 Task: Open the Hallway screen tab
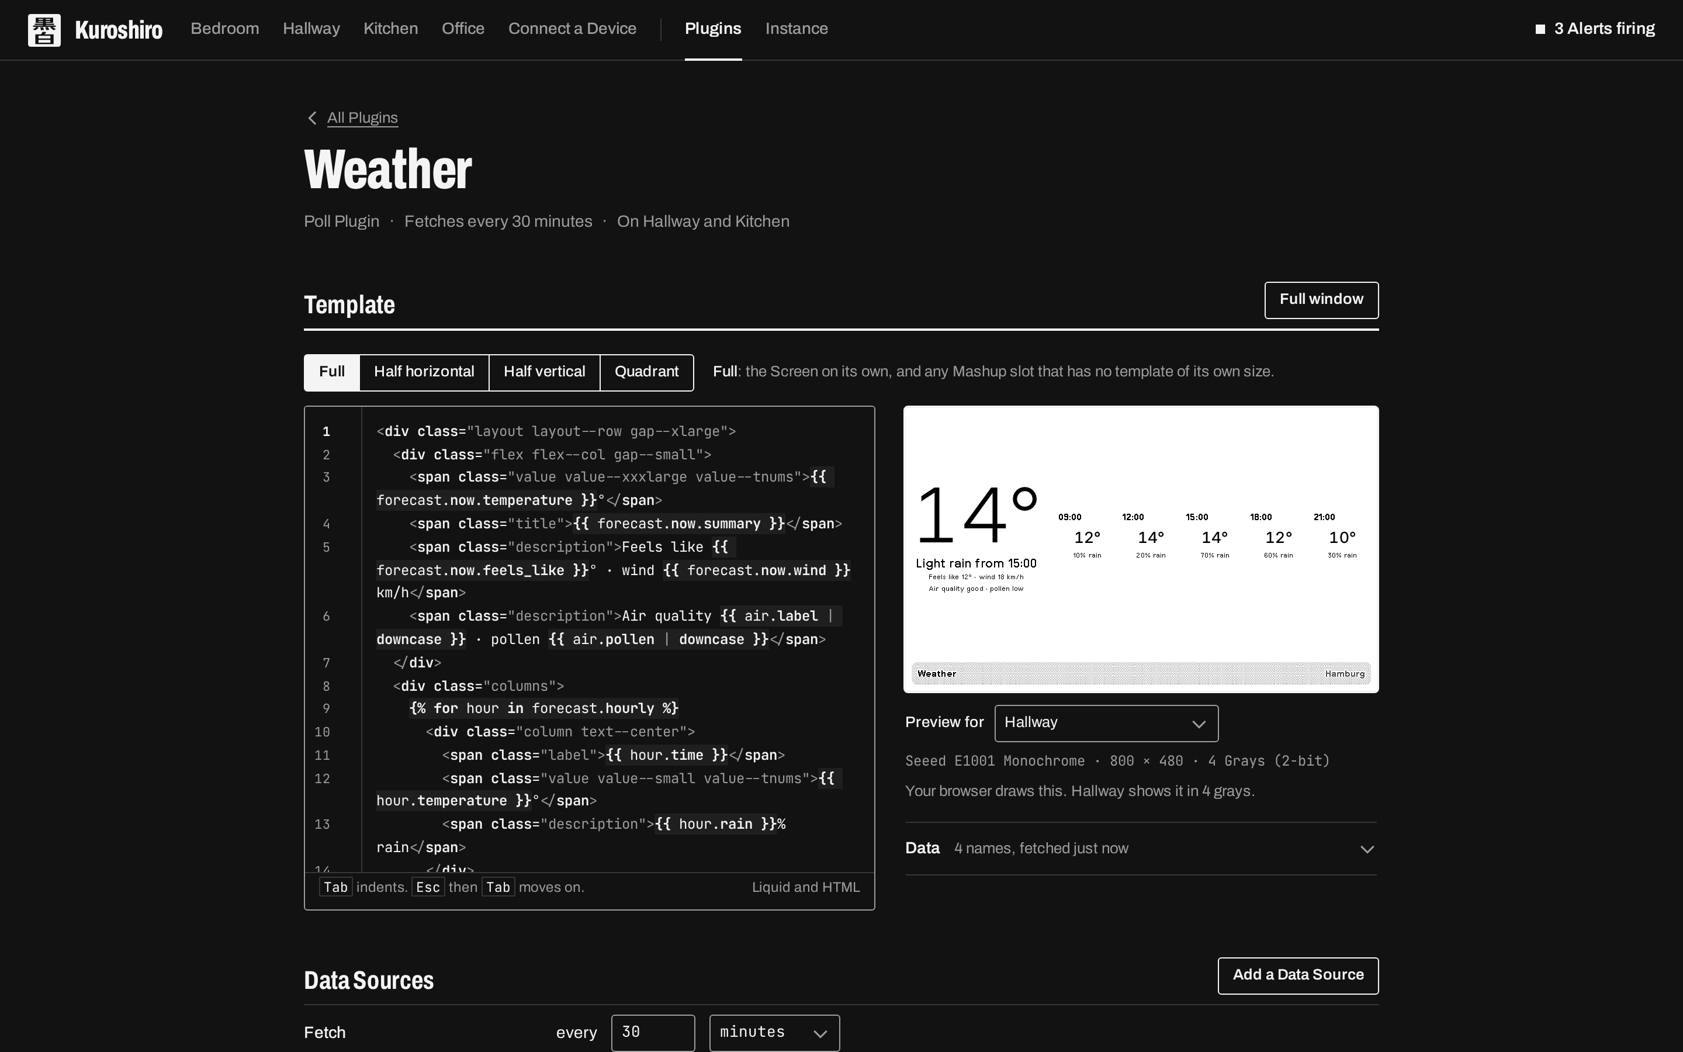pos(311,29)
